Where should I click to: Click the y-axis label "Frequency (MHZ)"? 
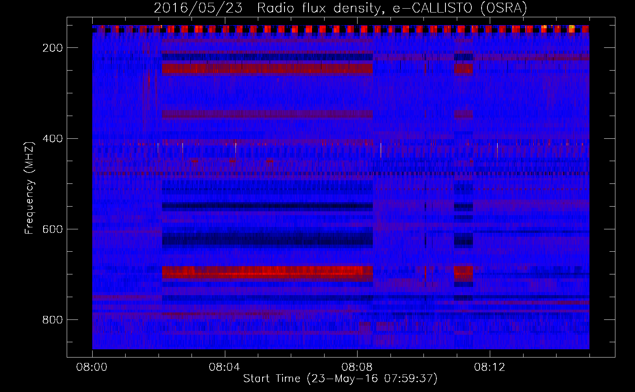coord(29,188)
